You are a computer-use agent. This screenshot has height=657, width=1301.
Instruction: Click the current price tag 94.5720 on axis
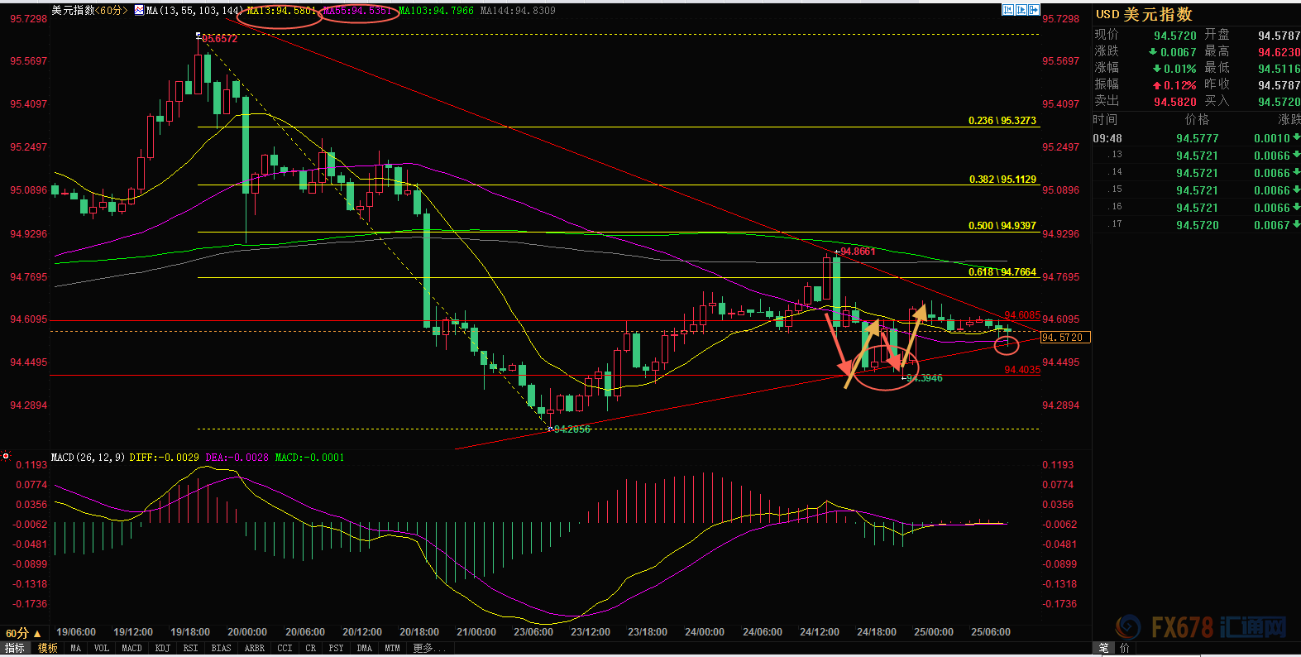(1065, 338)
